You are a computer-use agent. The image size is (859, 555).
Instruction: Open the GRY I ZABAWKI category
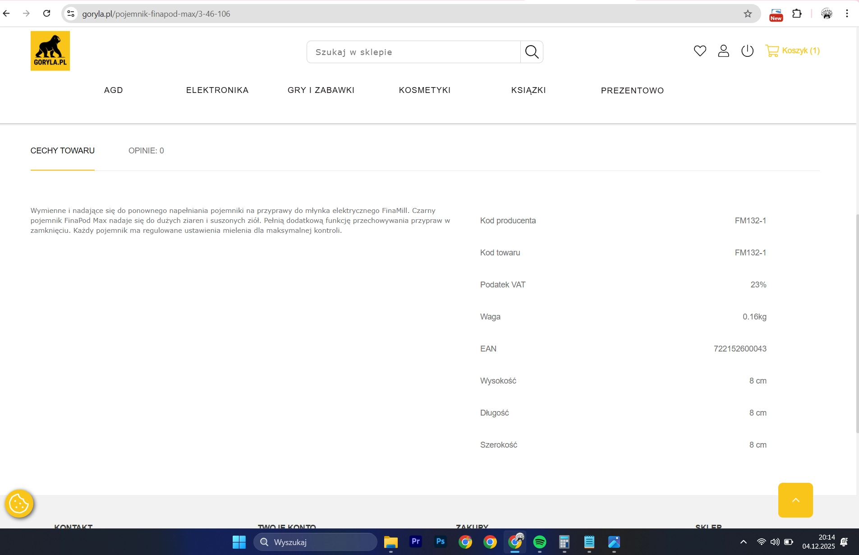pyautogui.click(x=321, y=90)
